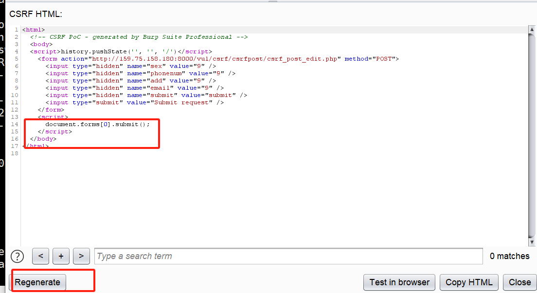Click the <body> tag on line 3

pos(41,45)
